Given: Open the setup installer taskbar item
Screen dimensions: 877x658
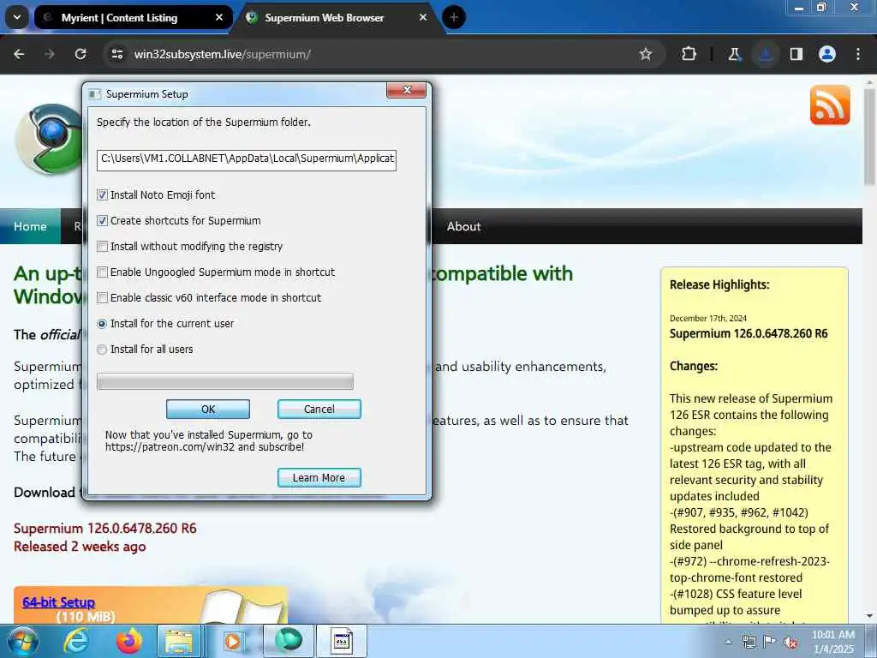Looking at the screenshot, I should point(342,641).
